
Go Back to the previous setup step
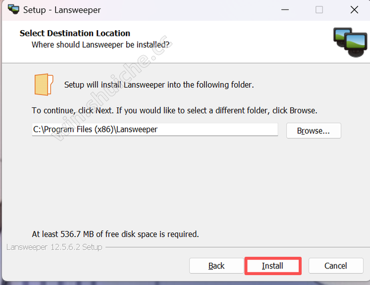click(x=216, y=266)
